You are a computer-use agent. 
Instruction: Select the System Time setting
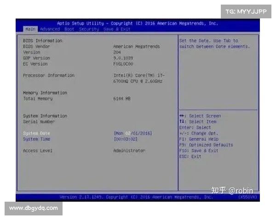[x=36, y=139]
